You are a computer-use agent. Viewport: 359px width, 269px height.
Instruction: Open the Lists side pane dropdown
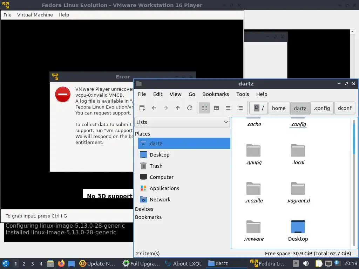coord(182,122)
